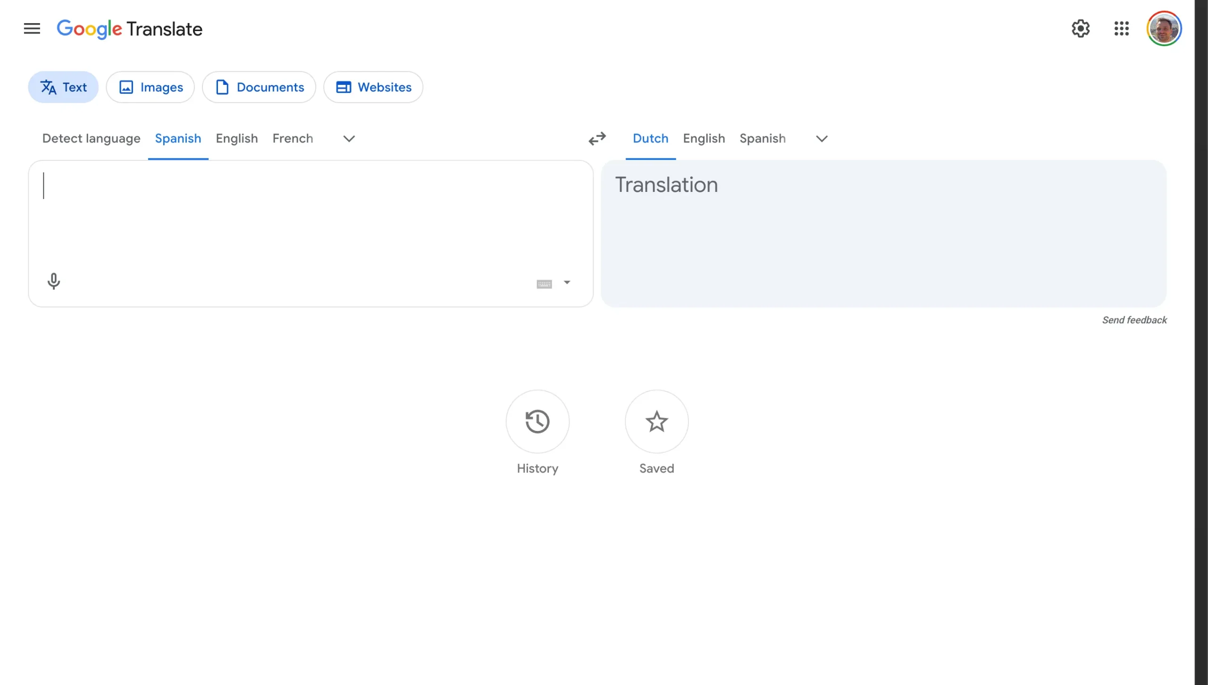
Task: Expand more target languages chevron
Action: click(x=822, y=139)
